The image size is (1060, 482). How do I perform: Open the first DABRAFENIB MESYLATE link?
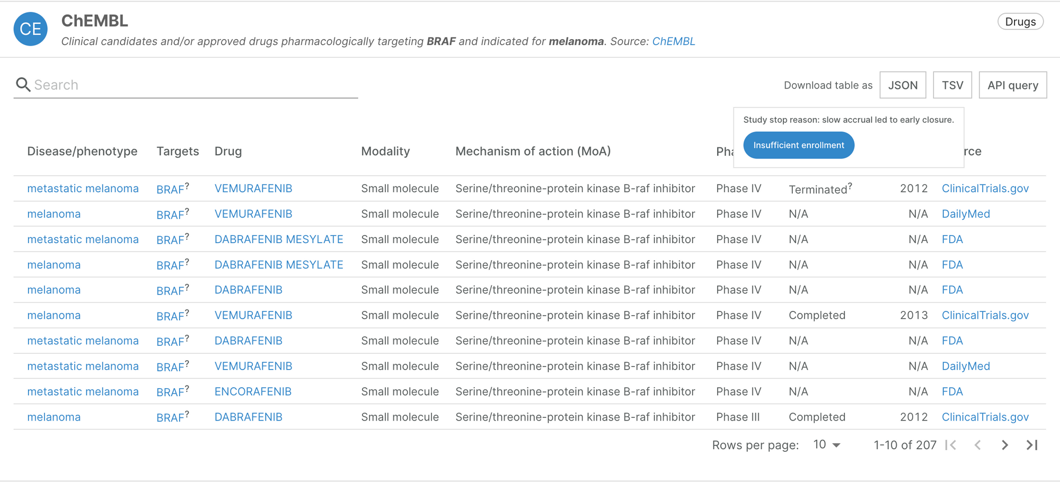coord(279,239)
